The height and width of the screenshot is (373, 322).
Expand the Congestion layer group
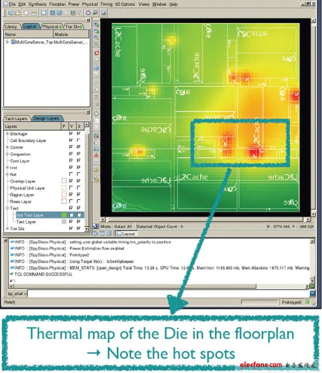pos(7,154)
